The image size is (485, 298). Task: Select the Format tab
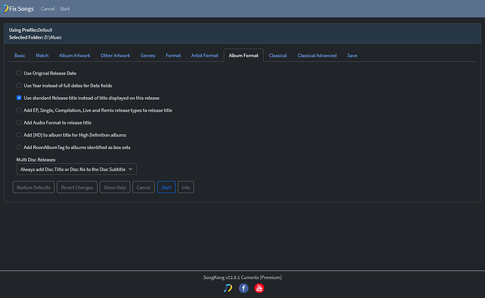[173, 56]
